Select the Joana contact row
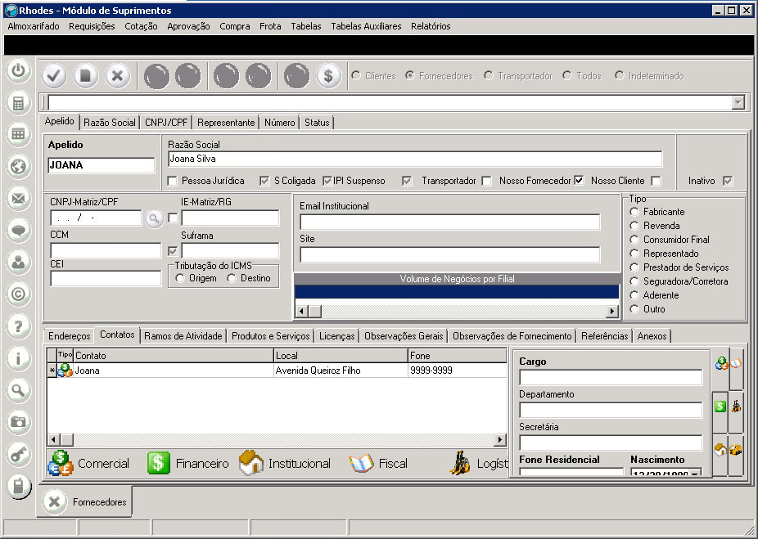 point(277,371)
